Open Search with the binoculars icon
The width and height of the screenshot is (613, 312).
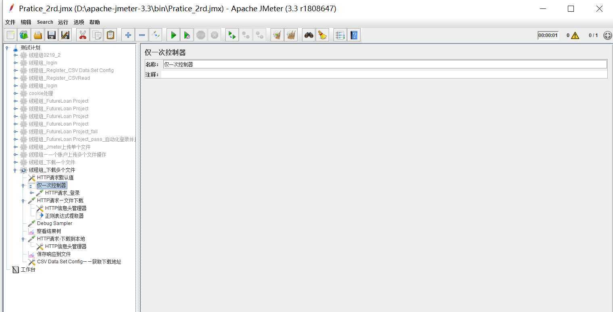[309, 35]
